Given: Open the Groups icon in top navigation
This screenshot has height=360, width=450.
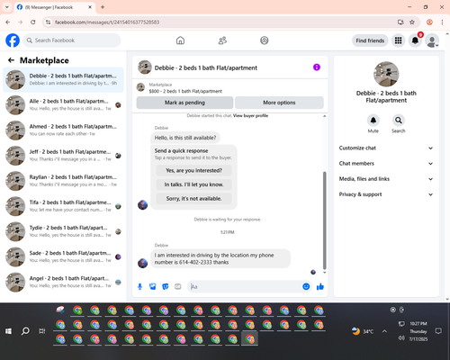Looking at the screenshot, I should pyautogui.click(x=265, y=40).
